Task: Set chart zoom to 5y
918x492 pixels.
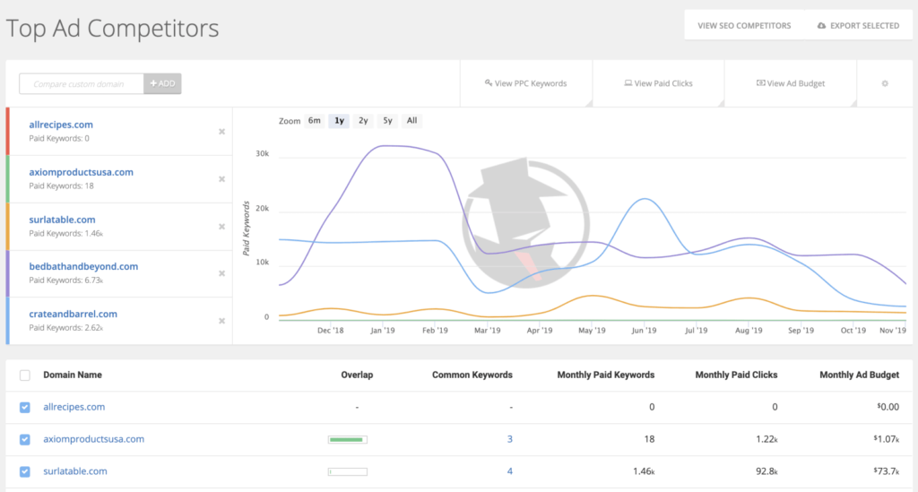Action: [x=387, y=120]
